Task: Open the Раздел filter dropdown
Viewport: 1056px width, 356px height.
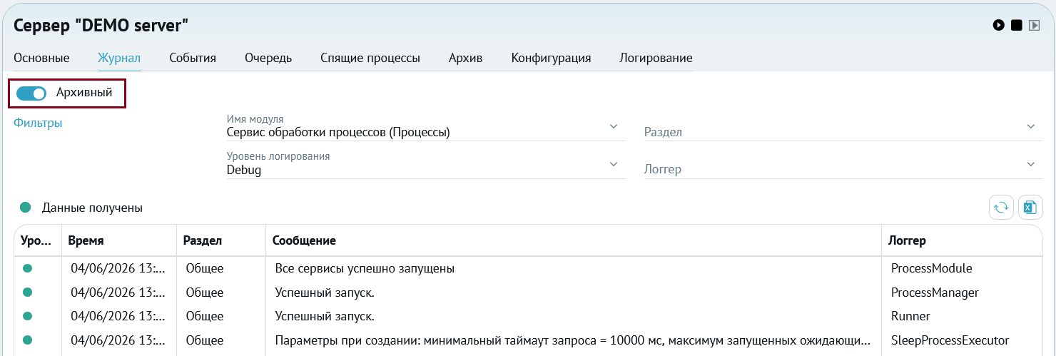Action: [x=843, y=127]
